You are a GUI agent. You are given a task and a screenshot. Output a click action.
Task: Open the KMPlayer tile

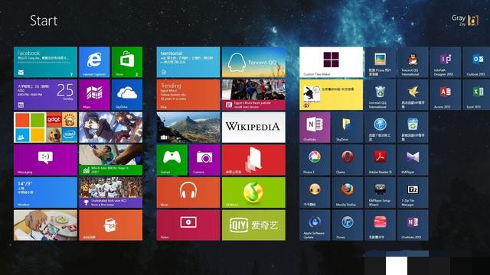pyautogui.click(x=413, y=160)
